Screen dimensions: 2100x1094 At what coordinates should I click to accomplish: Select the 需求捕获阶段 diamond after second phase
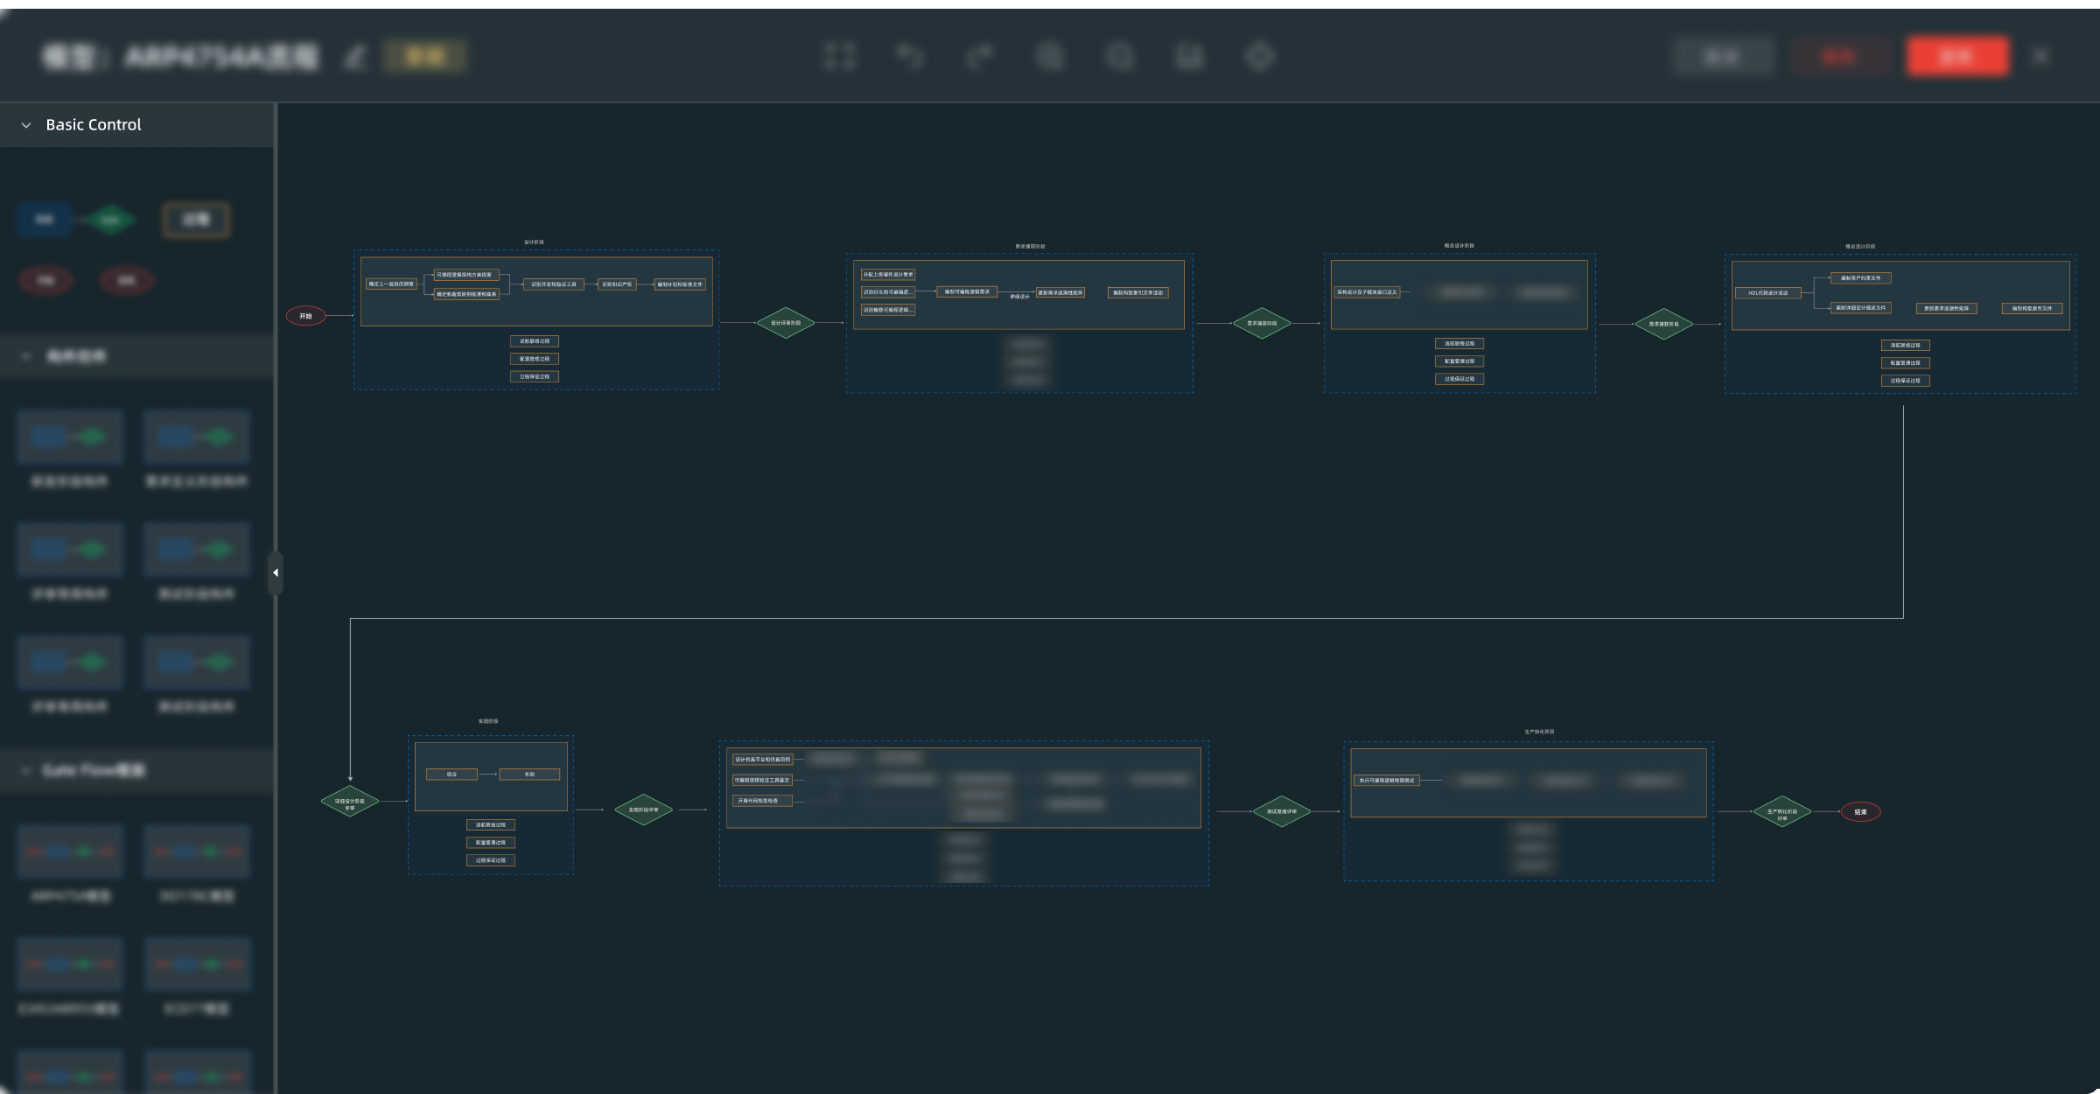[1262, 323]
